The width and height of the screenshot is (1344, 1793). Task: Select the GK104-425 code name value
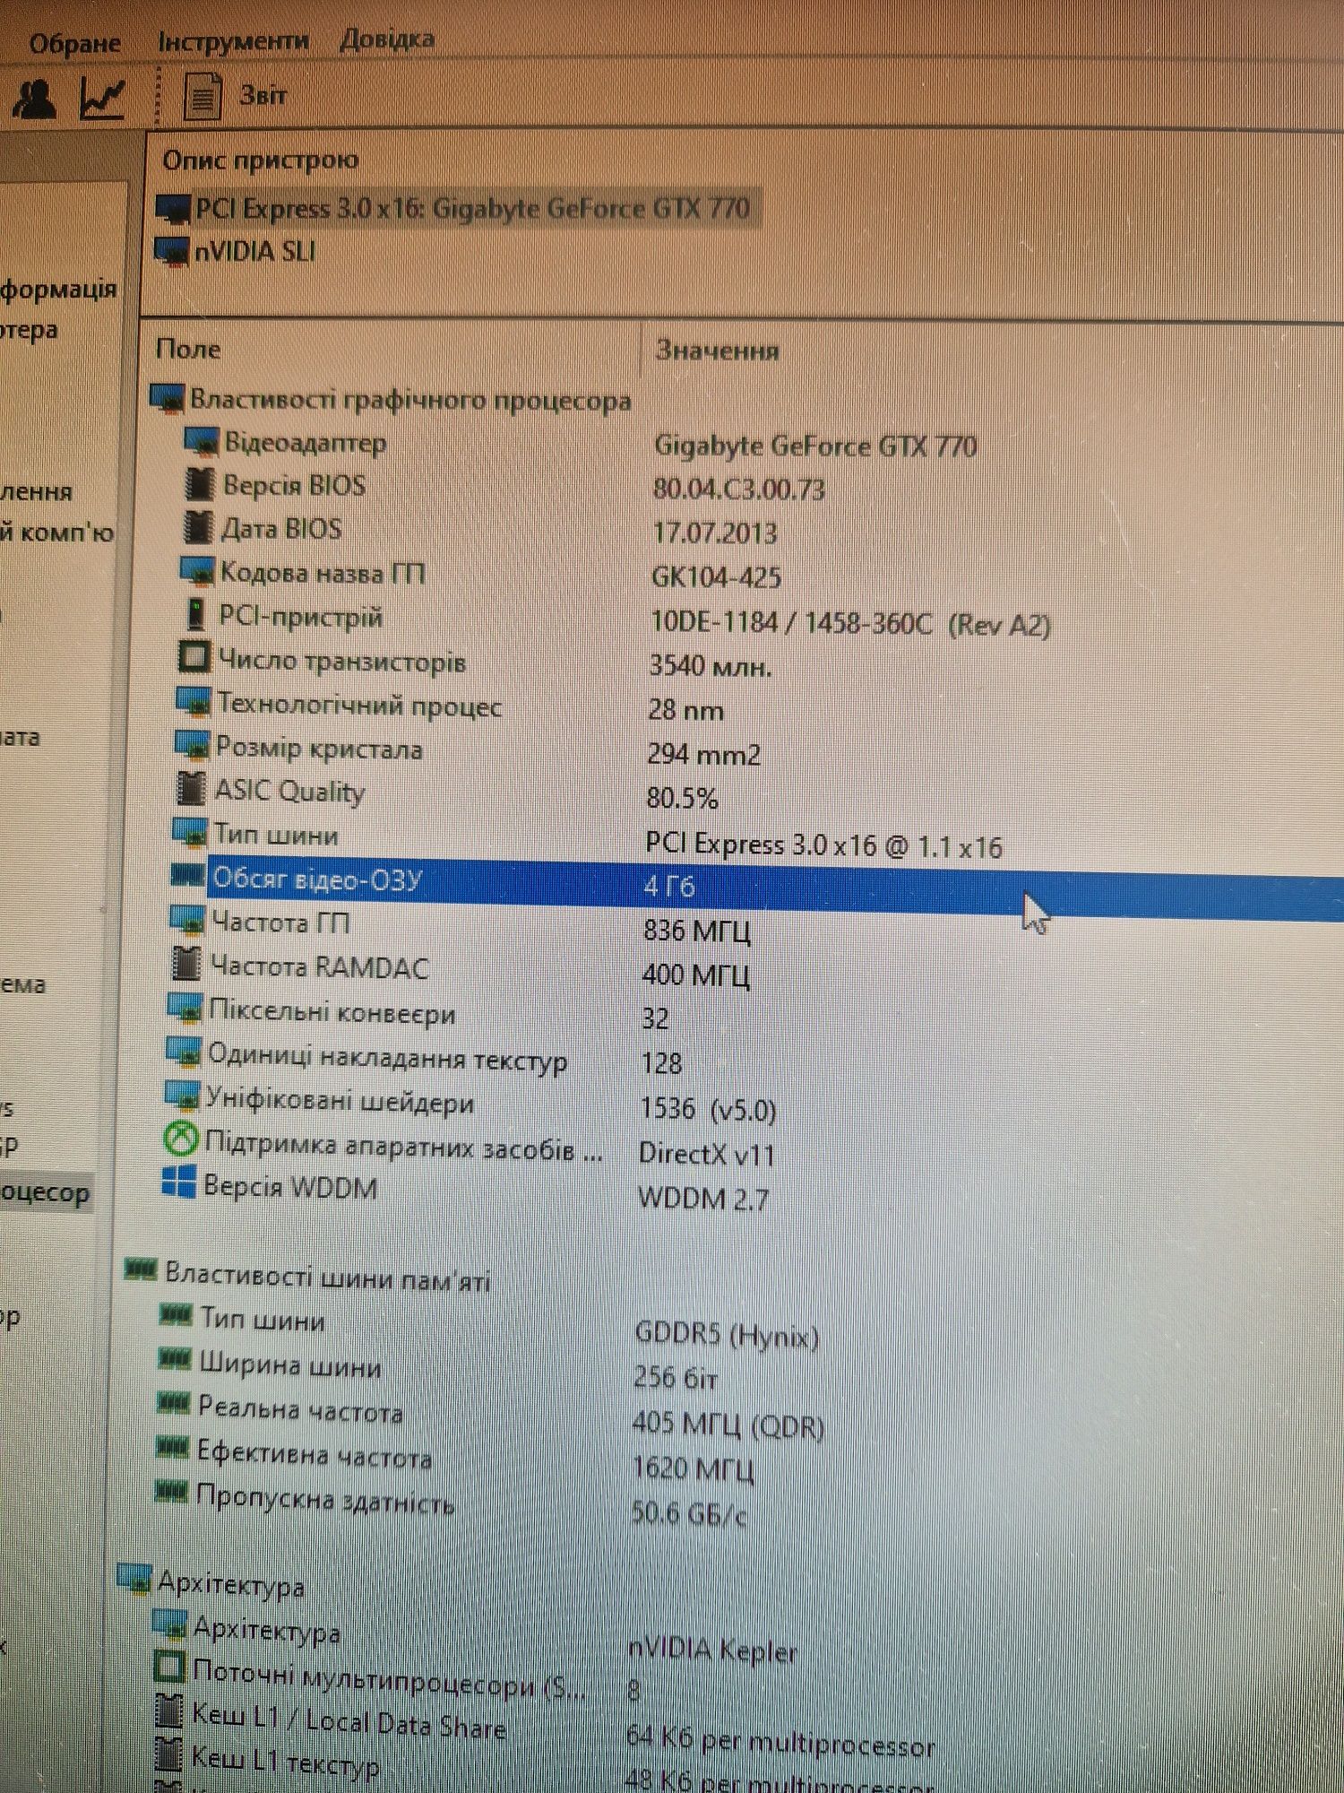[x=716, y=577]
